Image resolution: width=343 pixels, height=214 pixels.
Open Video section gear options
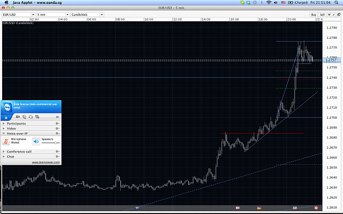click(x=57, y=129)
